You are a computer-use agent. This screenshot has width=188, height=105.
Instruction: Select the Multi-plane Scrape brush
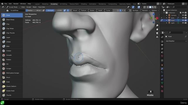(12, 73)
